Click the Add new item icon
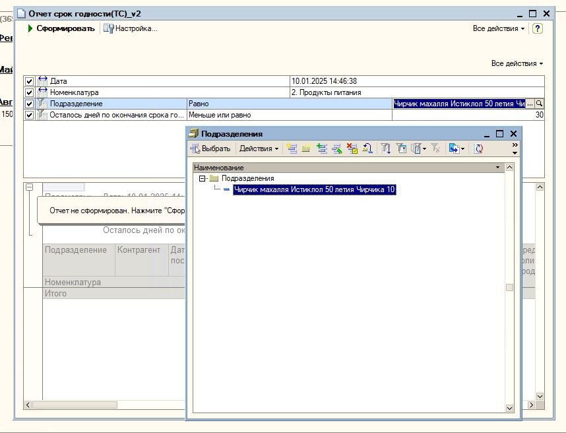 pyautogui.click(x=292, y=149)
